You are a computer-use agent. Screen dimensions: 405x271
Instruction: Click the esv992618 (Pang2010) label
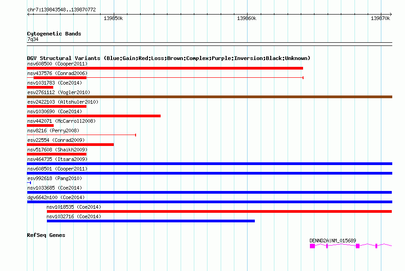pos(55,178)
